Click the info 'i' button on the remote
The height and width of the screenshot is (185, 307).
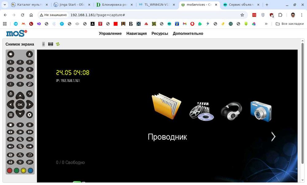coord(10,84)
